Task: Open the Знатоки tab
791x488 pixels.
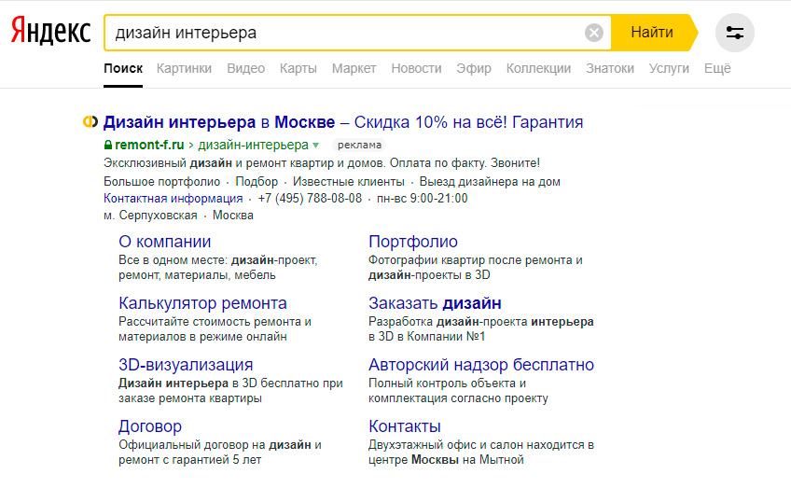Action: point(610,68)
